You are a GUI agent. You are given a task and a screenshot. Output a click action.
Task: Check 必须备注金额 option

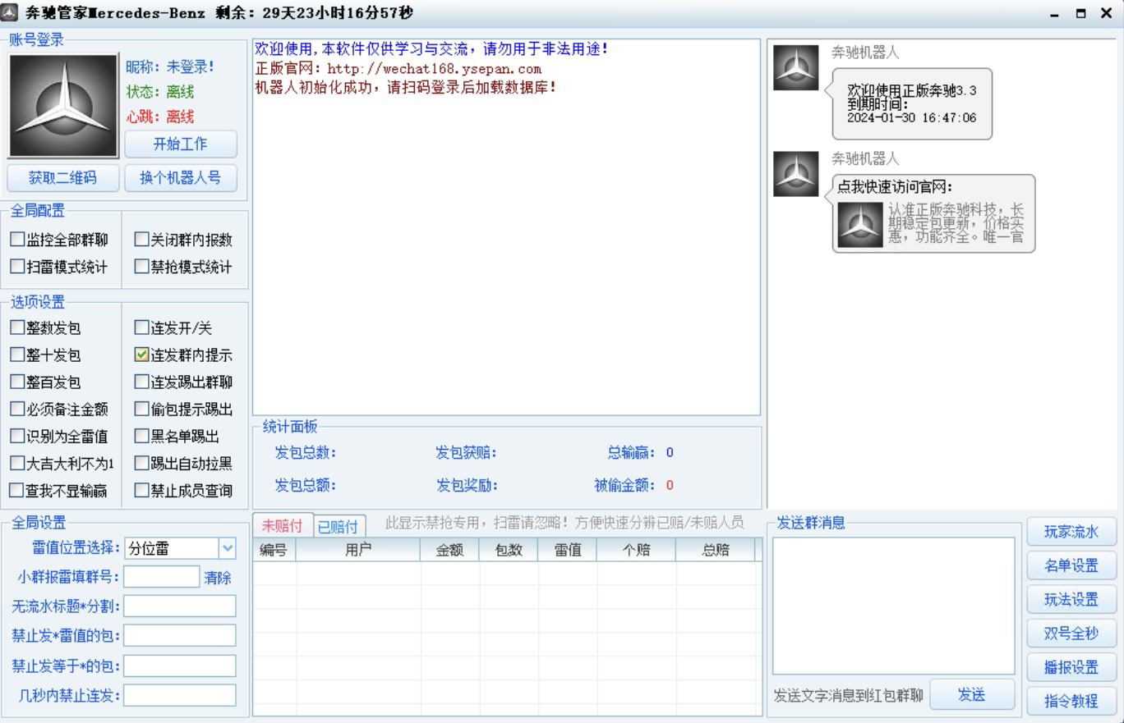click(x=17, y=410)
